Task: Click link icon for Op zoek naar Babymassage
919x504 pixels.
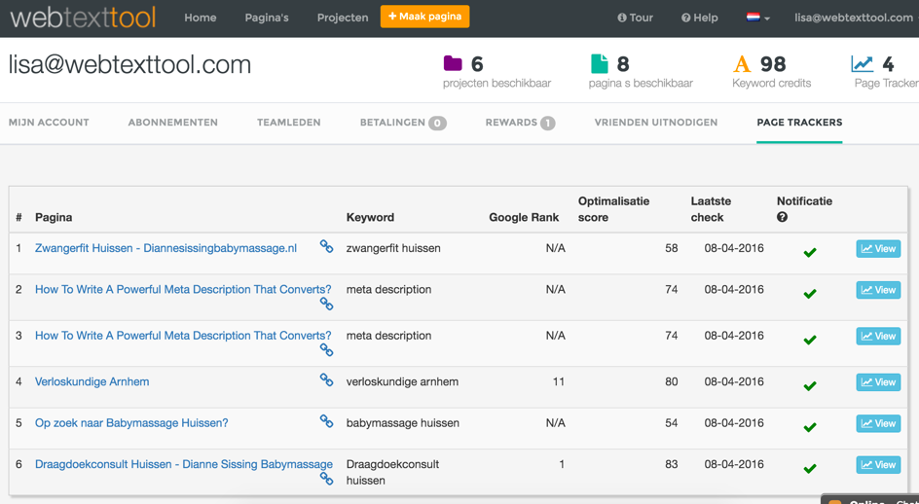Action: pos(326,421)
